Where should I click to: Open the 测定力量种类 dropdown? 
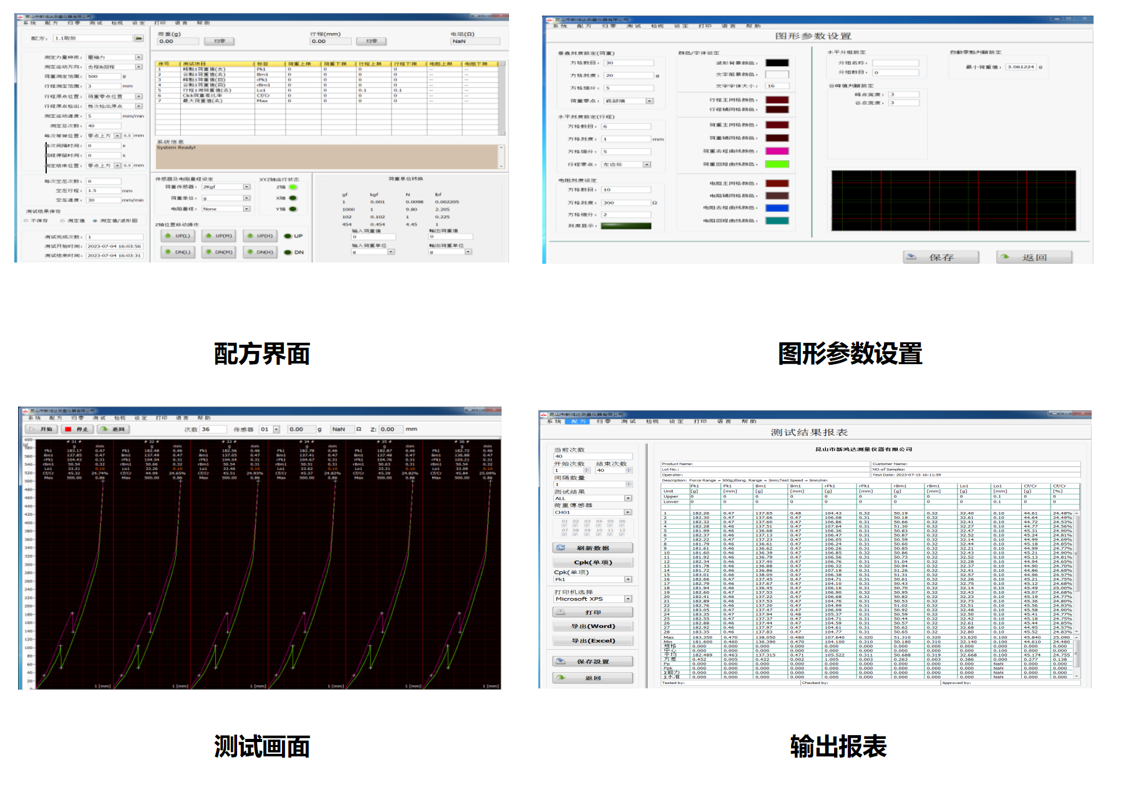(x=138, y=57)
